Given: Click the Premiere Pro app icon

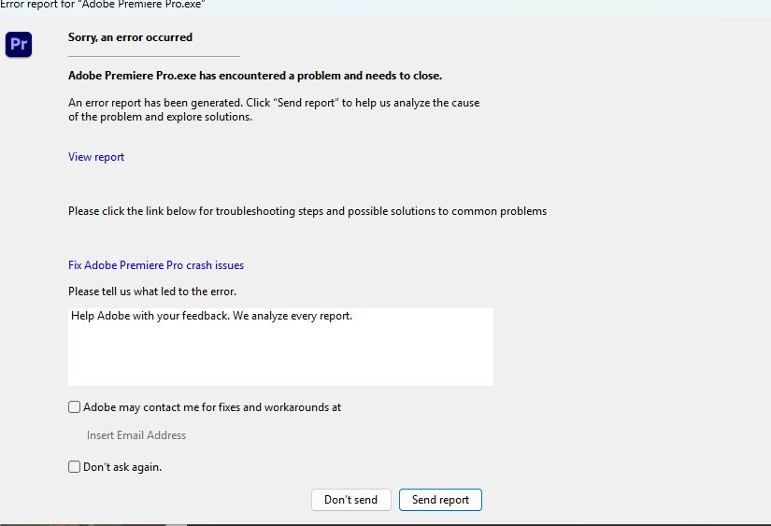Looking at the screenshot, I should coord(19,44).
